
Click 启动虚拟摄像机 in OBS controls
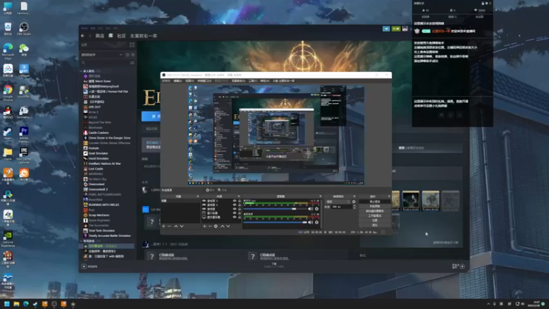(x=375, y=211)
